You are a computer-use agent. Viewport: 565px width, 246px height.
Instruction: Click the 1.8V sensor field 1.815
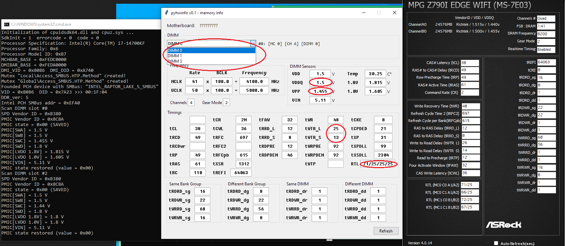pyautogui.click(x=375, y=83)
